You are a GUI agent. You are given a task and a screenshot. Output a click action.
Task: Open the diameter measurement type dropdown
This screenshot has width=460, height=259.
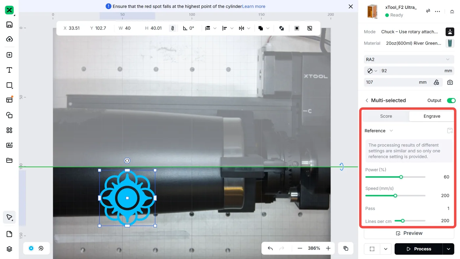[x=372, y=71]
